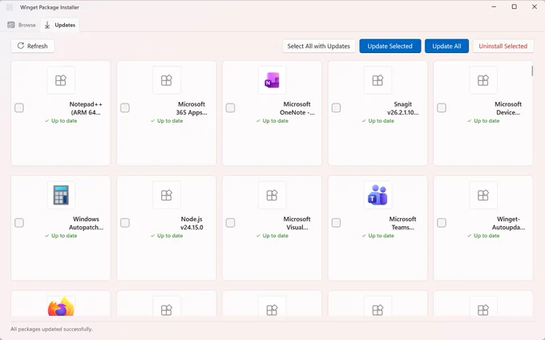This screenshot has width=545, height=340.
Task: Click the Snagit package icon
Action: pyautogui.click(x=377, y=80)
